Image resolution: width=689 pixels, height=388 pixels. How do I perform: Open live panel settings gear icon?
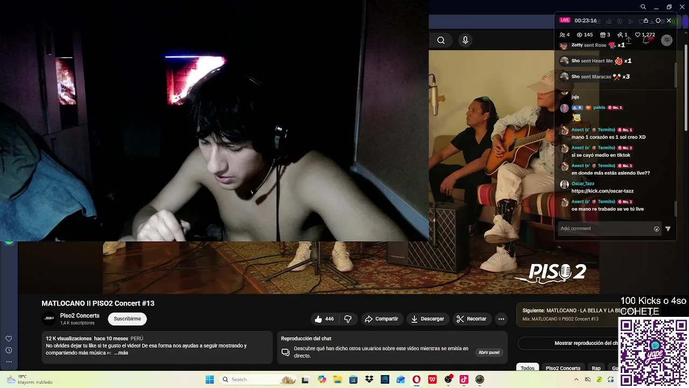658,20
